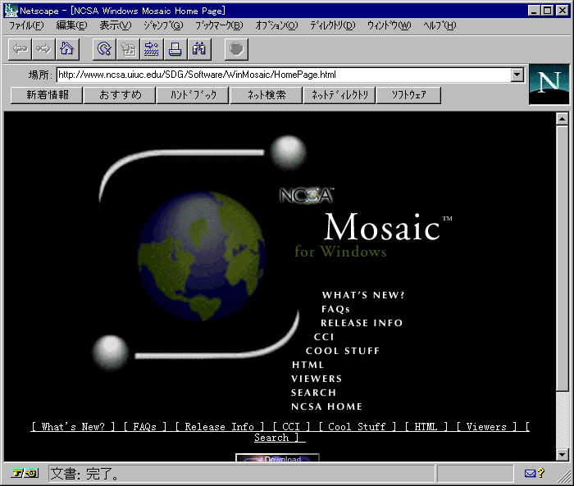
Task: Open the ヘルプ(H) menu
Action: click(x=440, y=25)
